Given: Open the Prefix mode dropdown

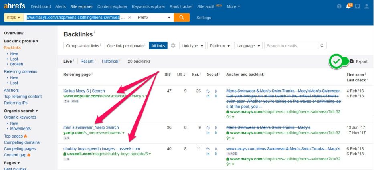Looking at the screenshot, I should (x=154, y=17).
